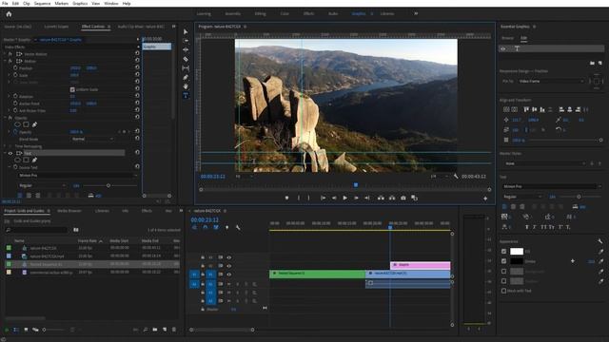
Task: Open timeline display settings wrench
Action: [238, 228]
